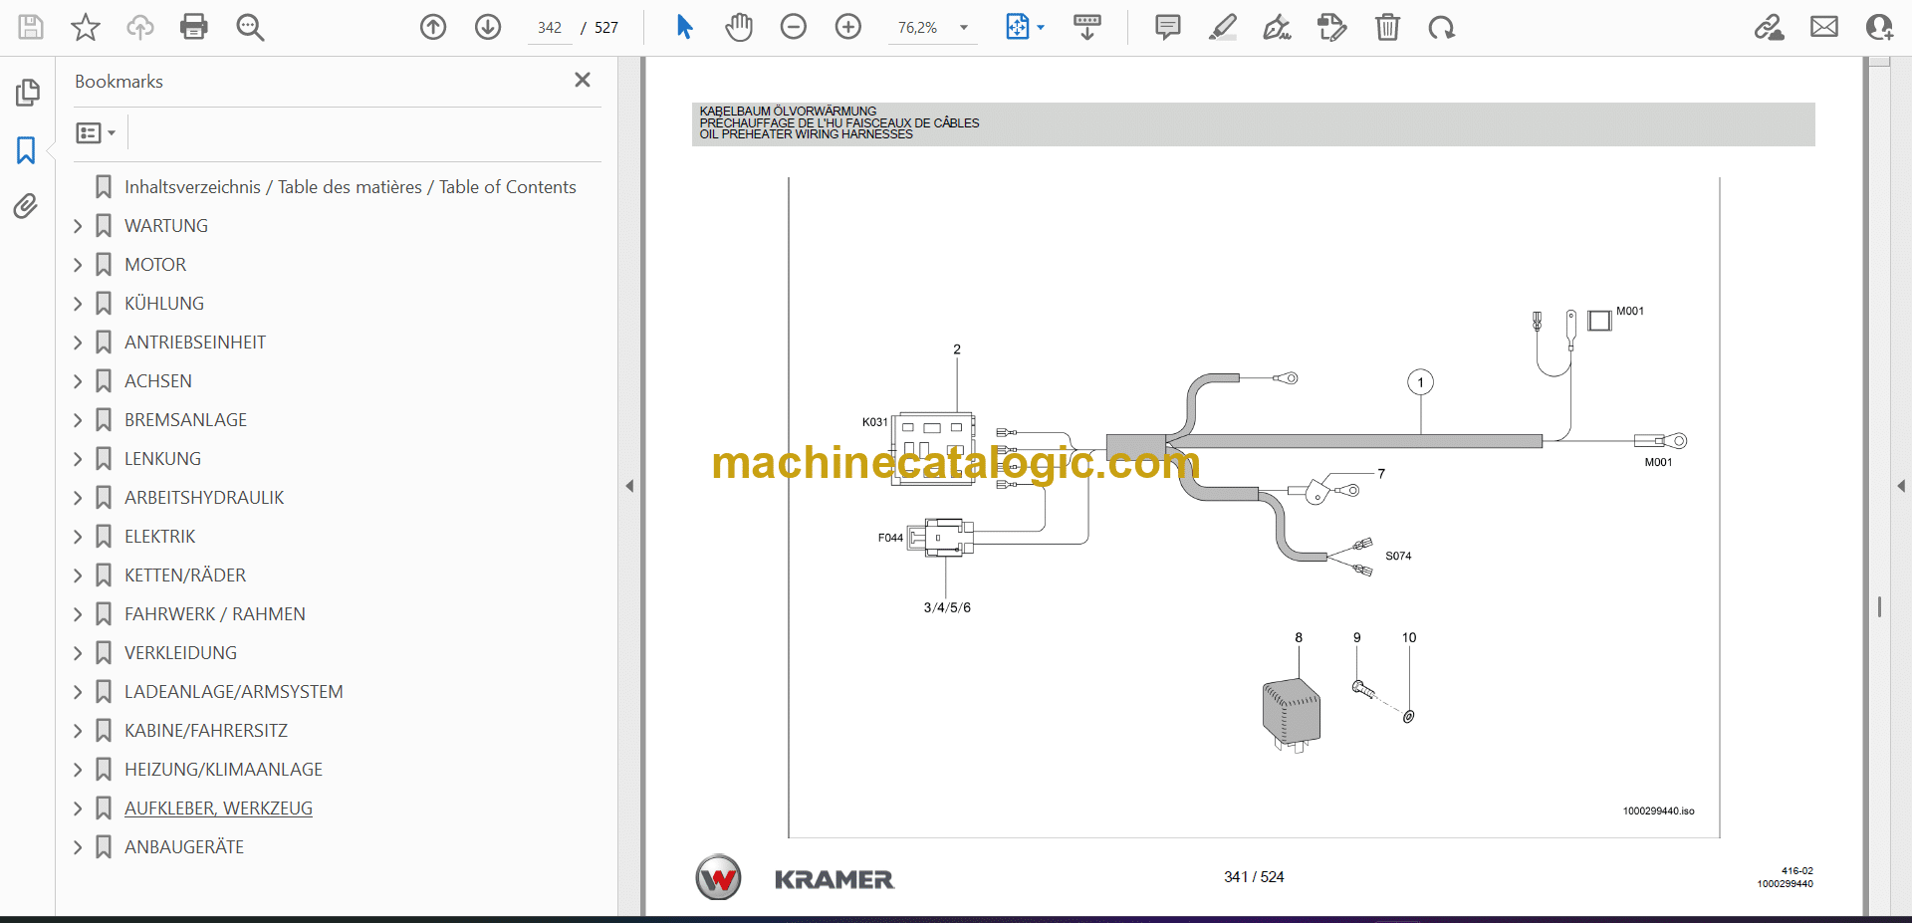
Task: Open the KABINE/FAHRERSITZ bookmark
Action: click(x=206, y=731)
